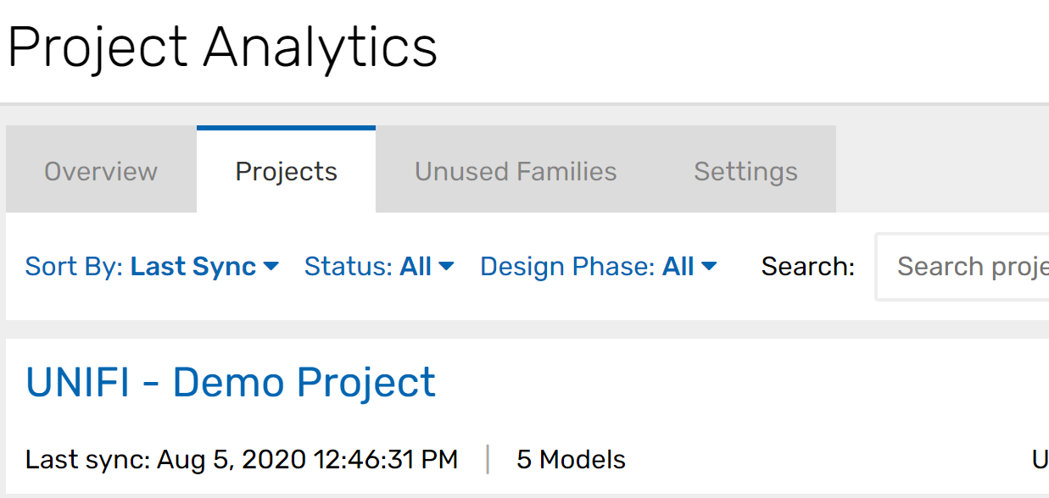The width and height of the screenshot is (1049, 498).
Task: Focus the Search projects input field
Action: click(967, 267)
